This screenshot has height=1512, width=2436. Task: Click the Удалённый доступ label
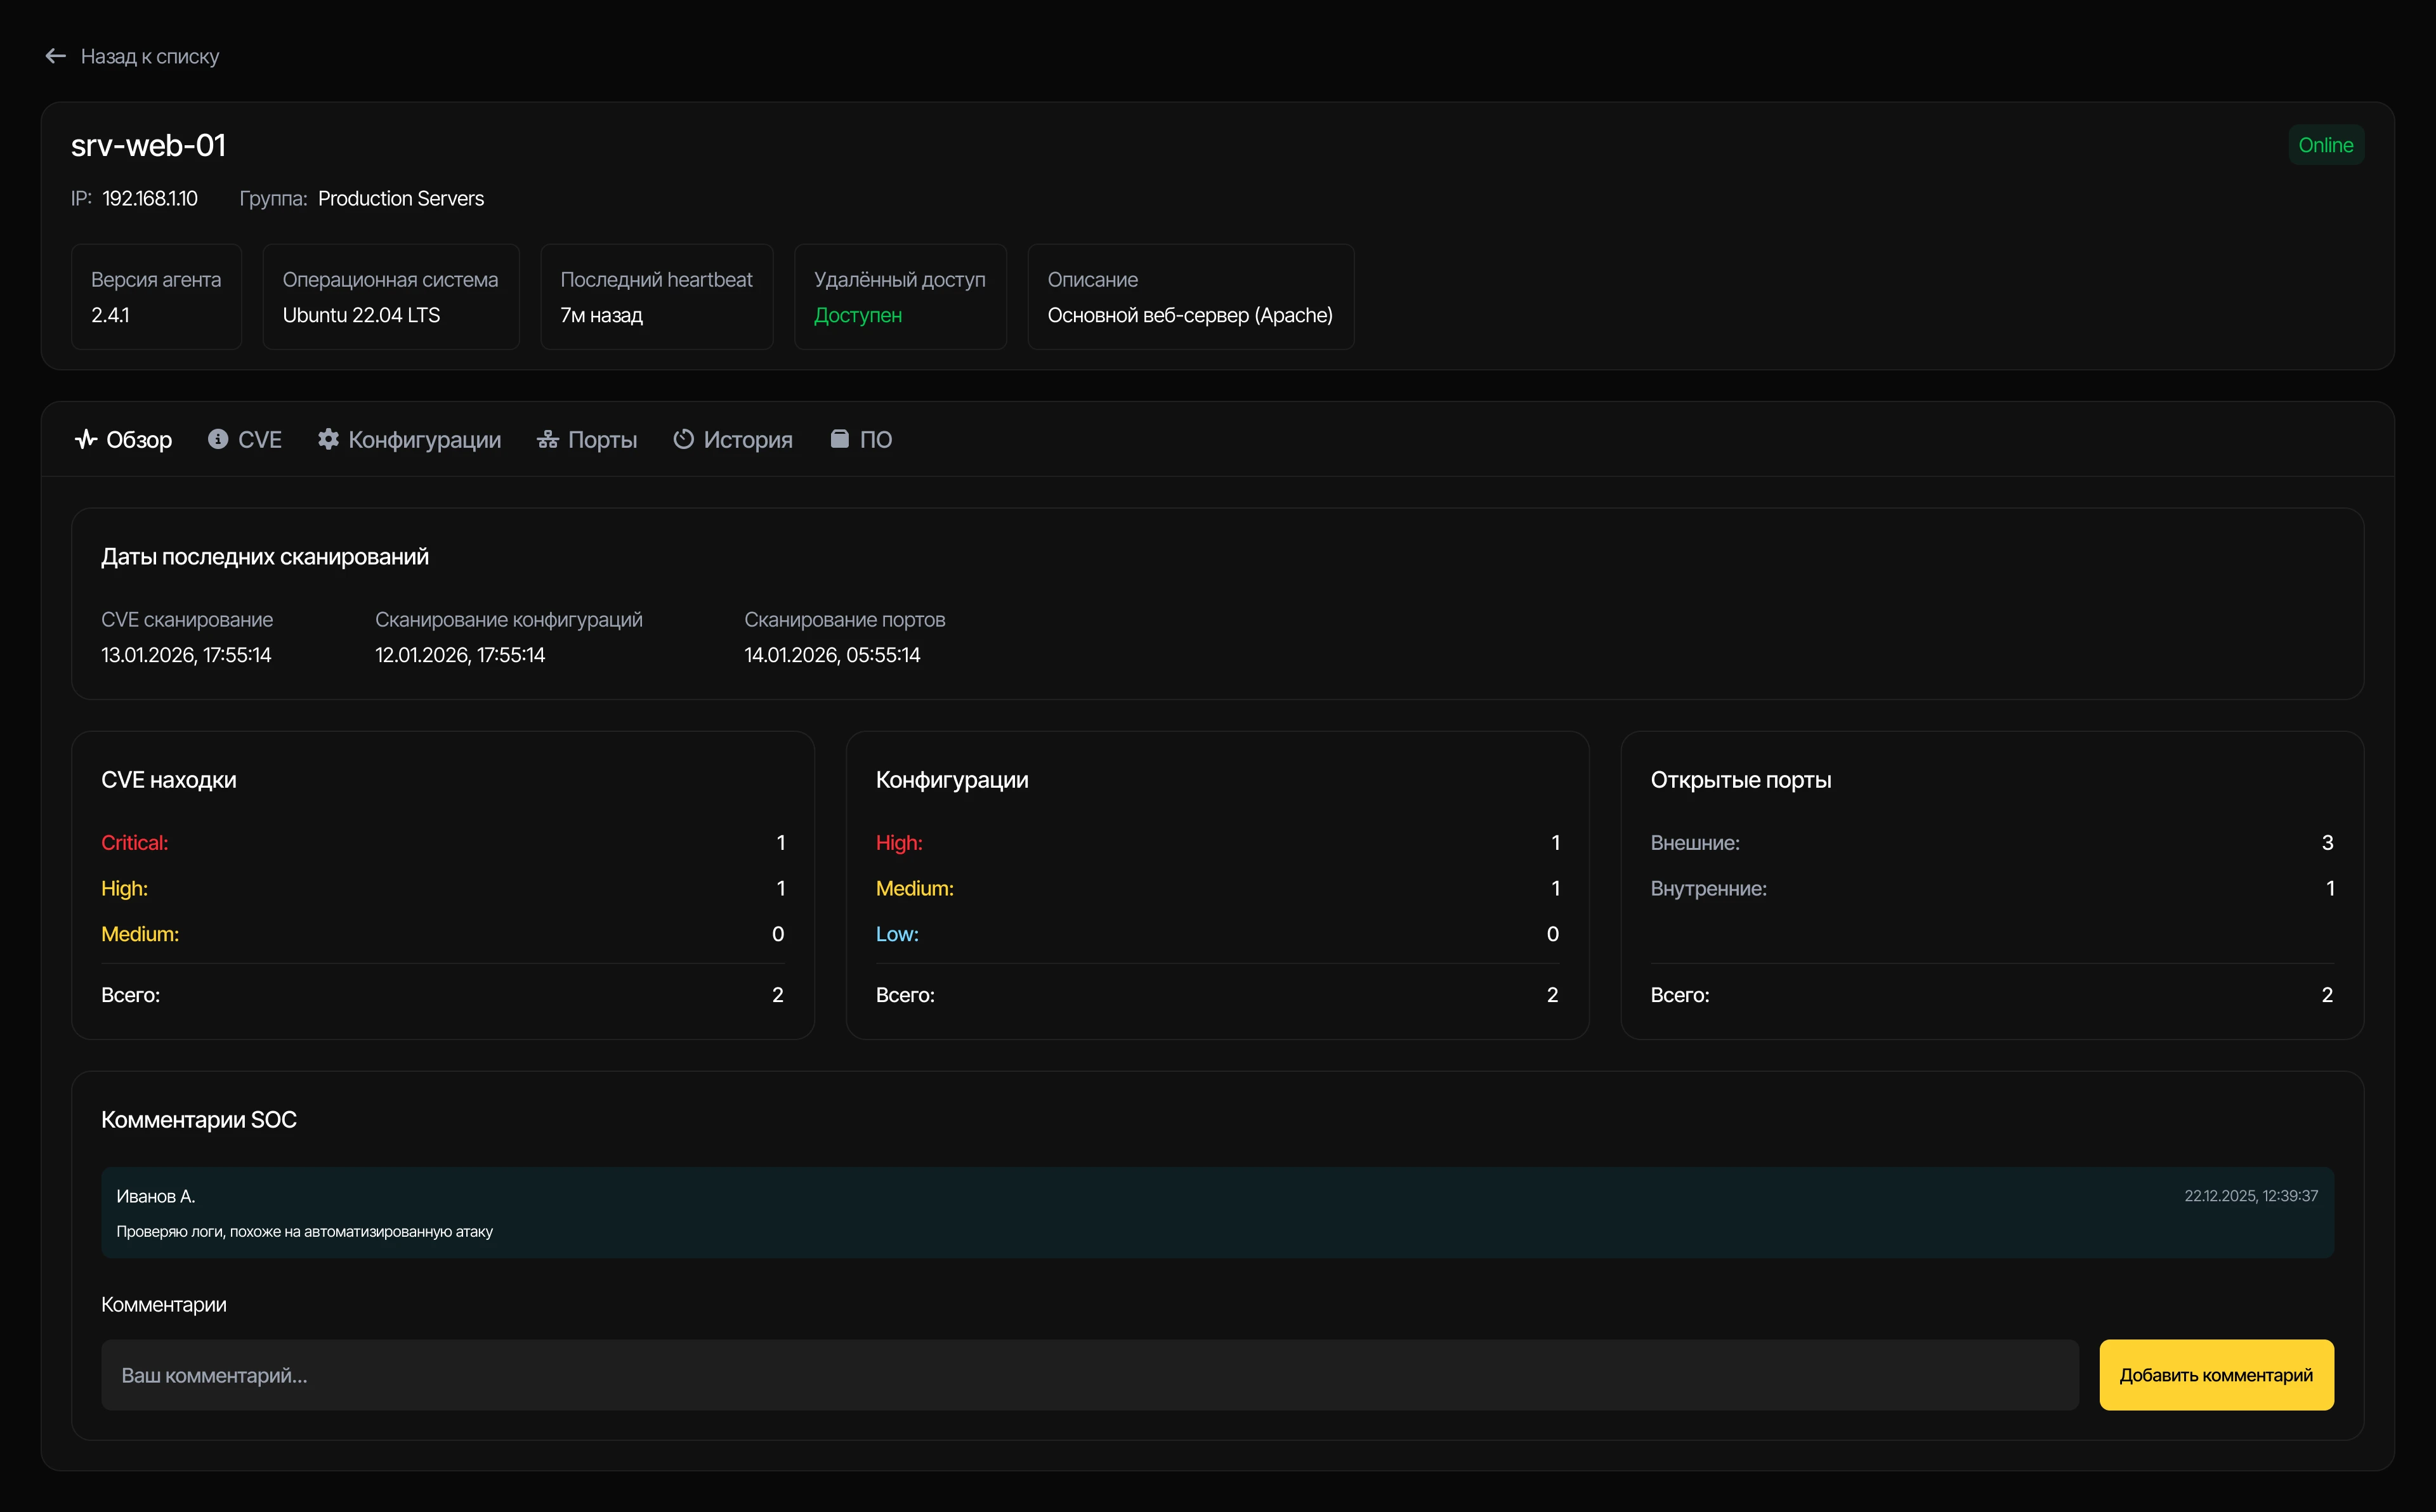point(900,280)
